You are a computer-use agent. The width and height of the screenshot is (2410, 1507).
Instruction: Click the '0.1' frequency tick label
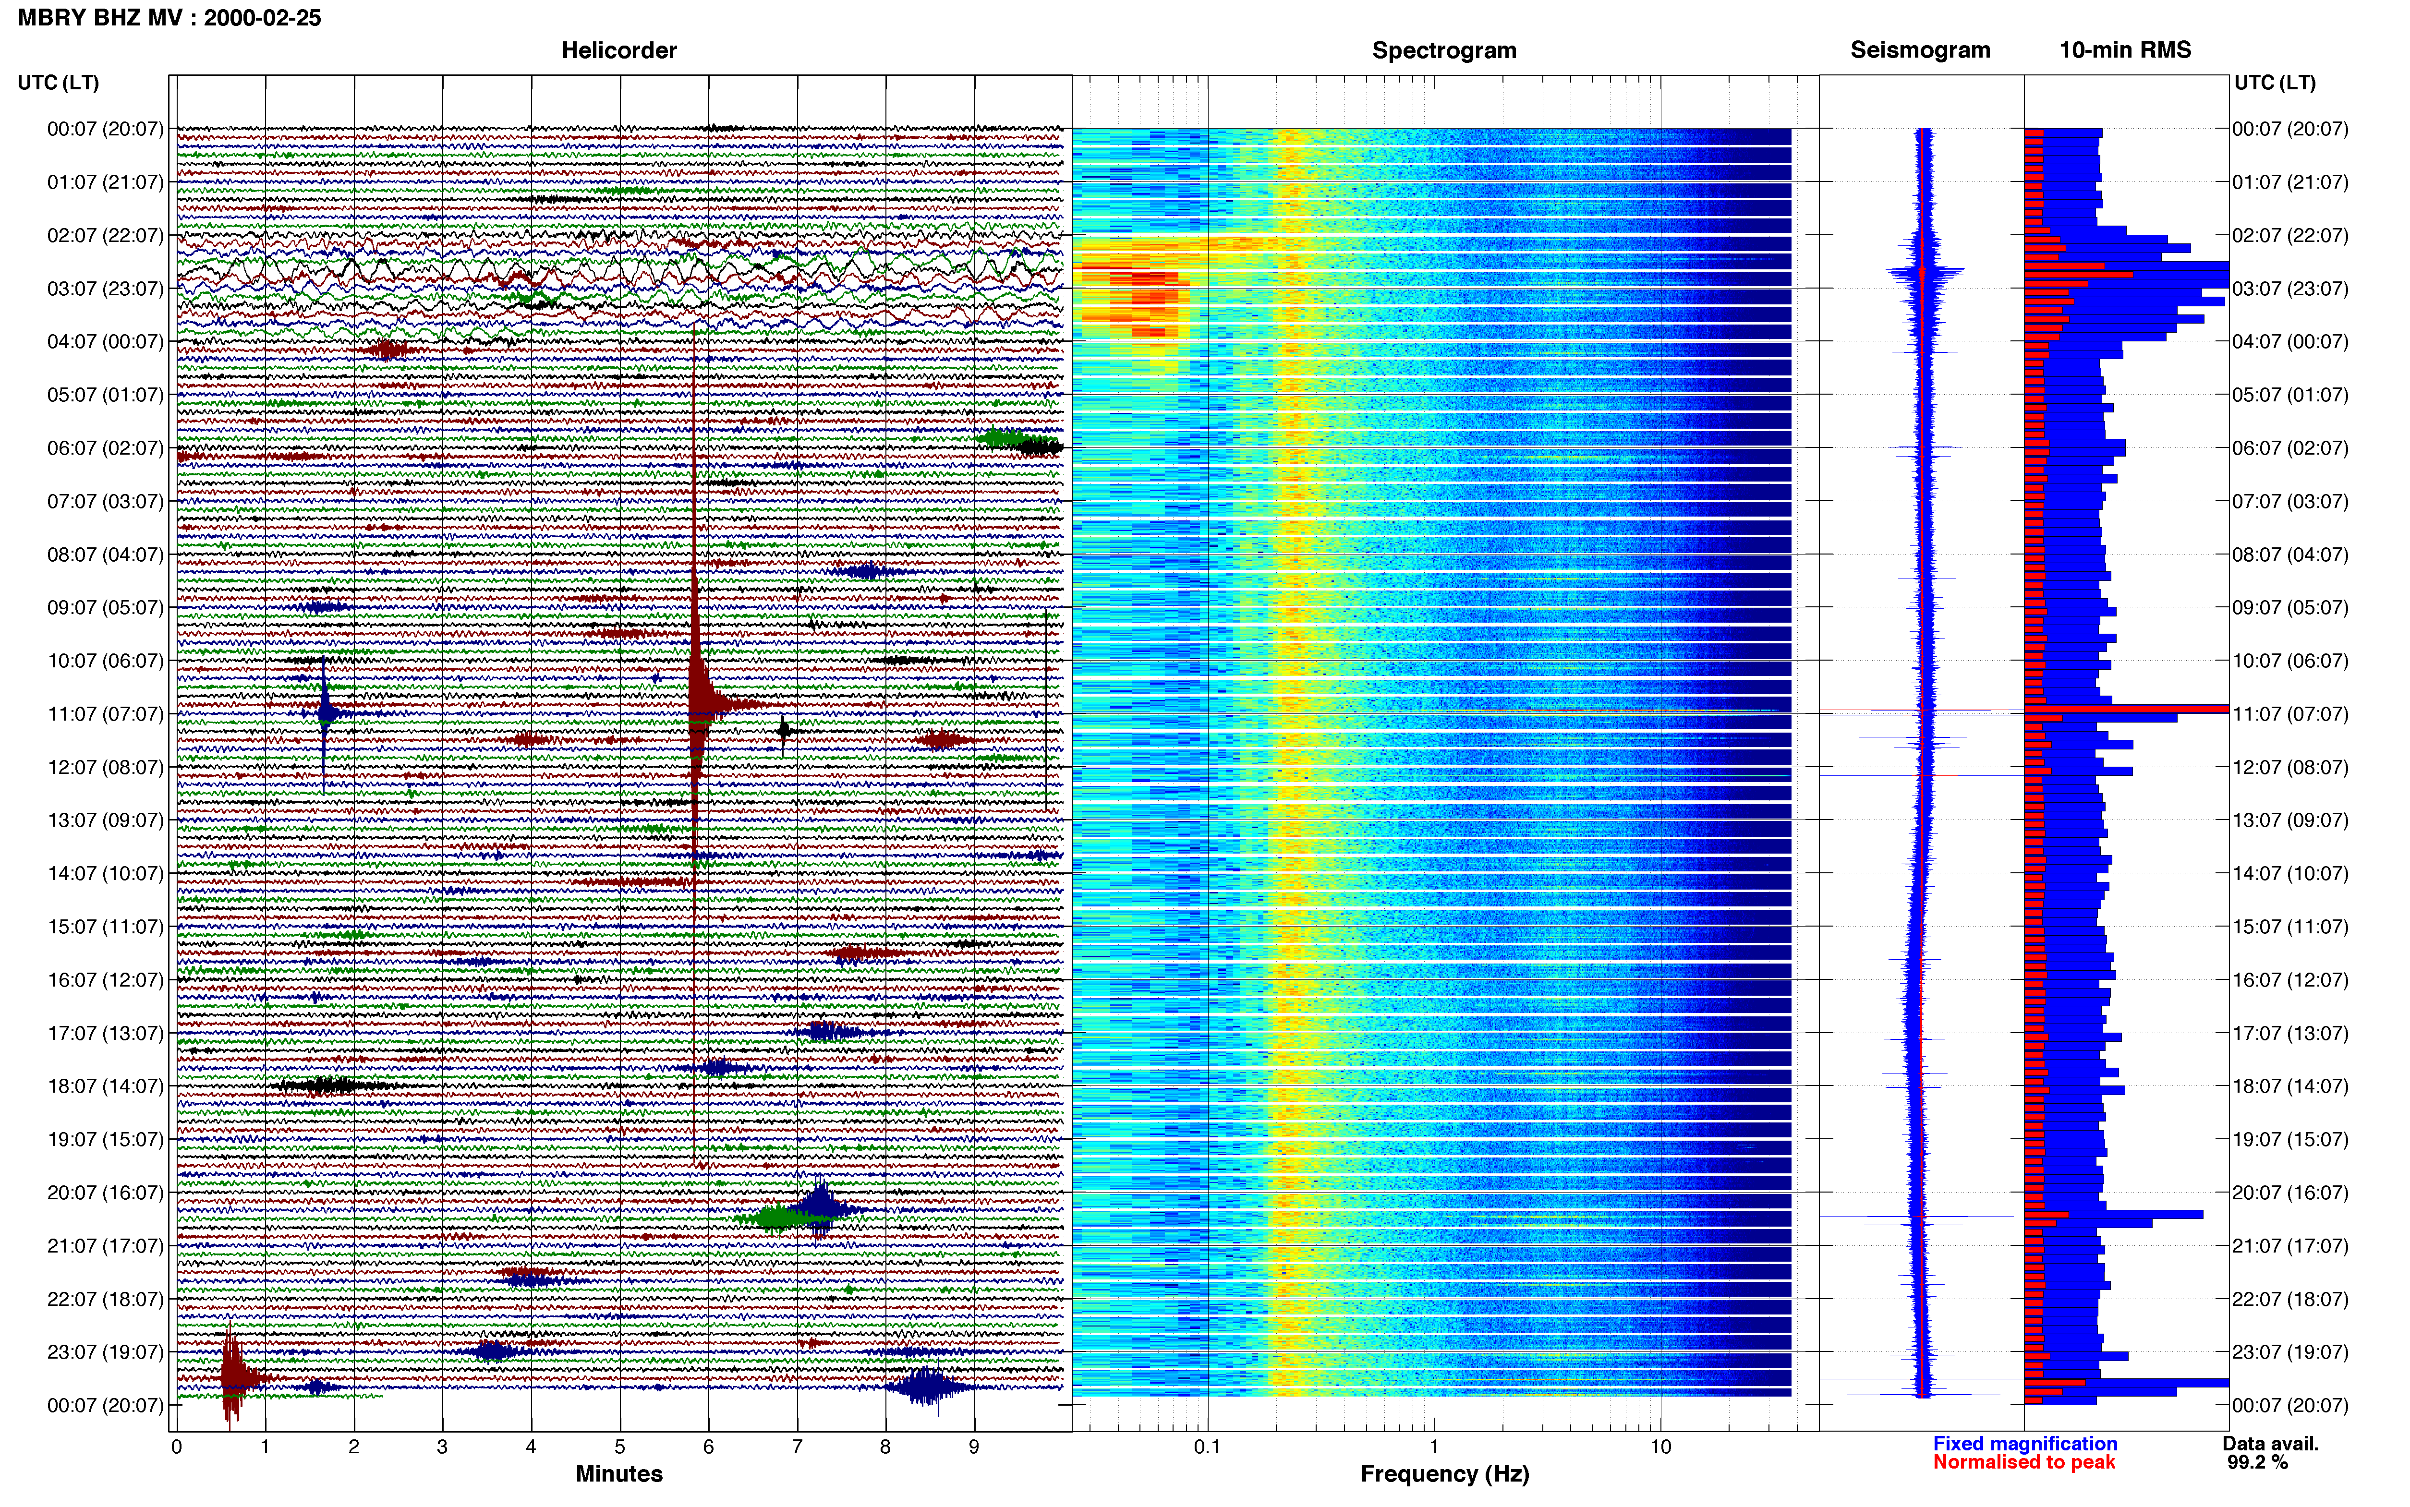(x=1207, y=1446)
